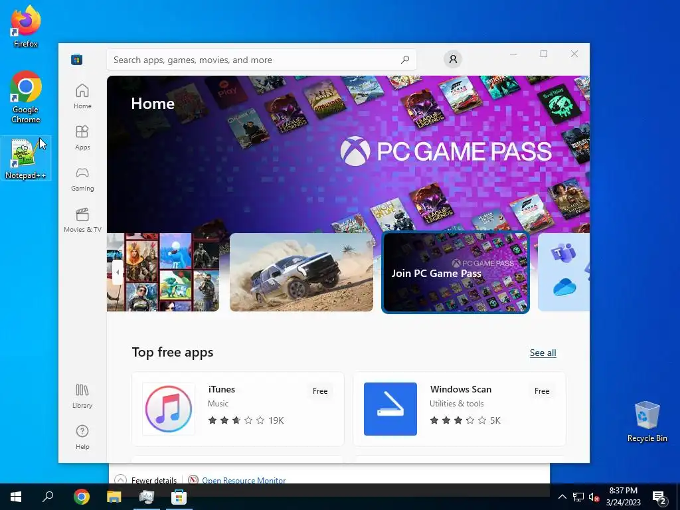Open Firefox desktop shortcut
This screenshot has width=680, height=510.
(x=26, y=27)
